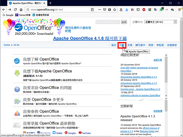Open the Library books icon
183x137 pixels.
click(132, 10)
